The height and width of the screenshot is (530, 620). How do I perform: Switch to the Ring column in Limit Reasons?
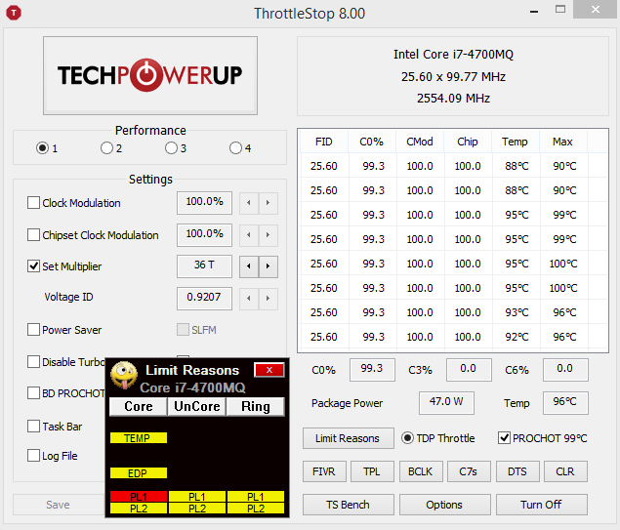[x=256, y=407]
